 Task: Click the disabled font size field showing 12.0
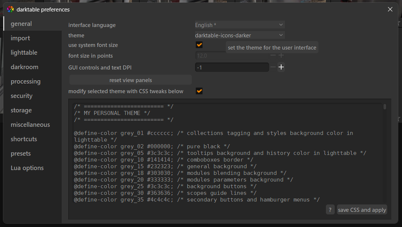click(x=232, y=55)
